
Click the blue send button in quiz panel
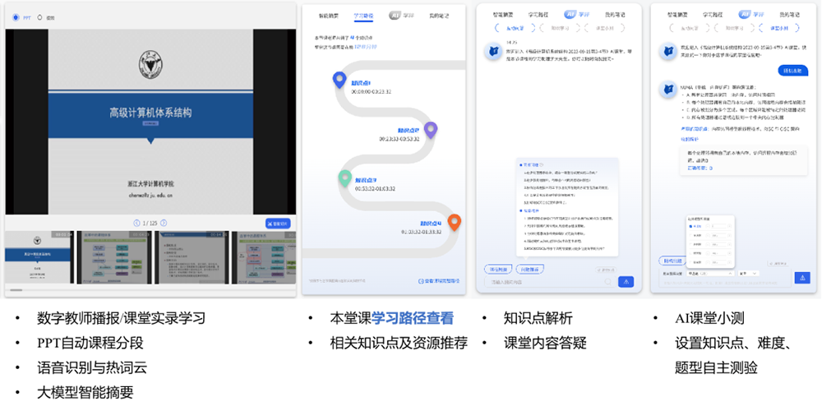801,278
